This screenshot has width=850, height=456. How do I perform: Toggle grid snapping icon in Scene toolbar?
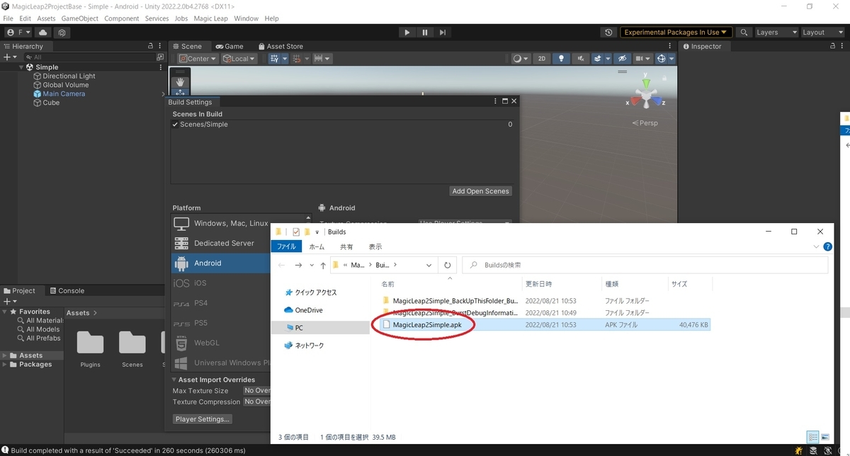click(297, 59)
